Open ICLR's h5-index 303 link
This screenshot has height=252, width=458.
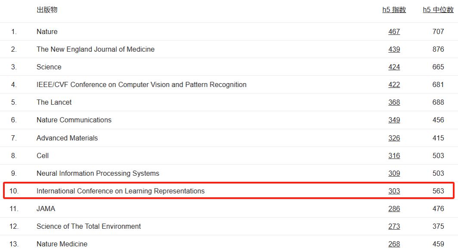394,191
